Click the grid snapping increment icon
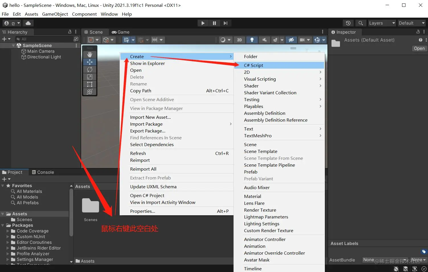428x272 pixels. [x=141, y=40]
